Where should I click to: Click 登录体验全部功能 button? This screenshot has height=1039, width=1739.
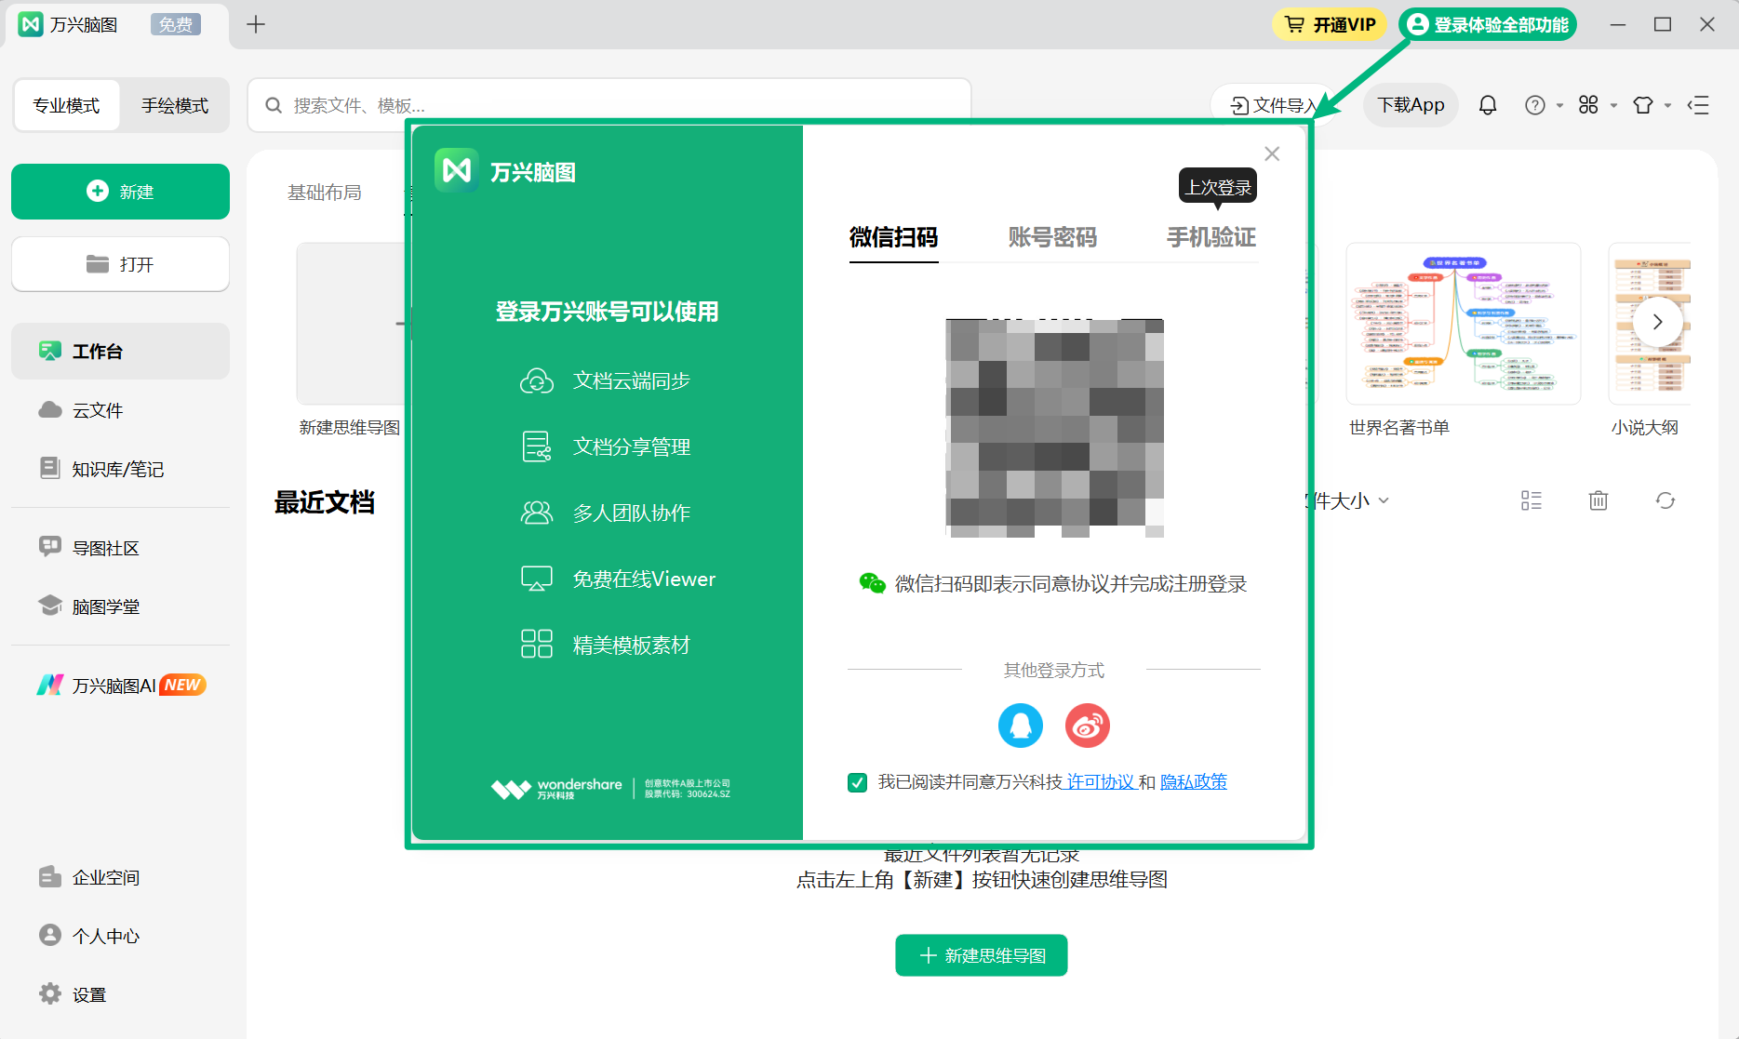1489,24
